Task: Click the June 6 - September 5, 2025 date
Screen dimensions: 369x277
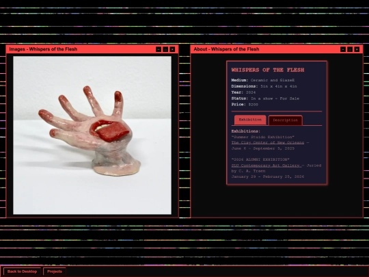Action: 263,148
